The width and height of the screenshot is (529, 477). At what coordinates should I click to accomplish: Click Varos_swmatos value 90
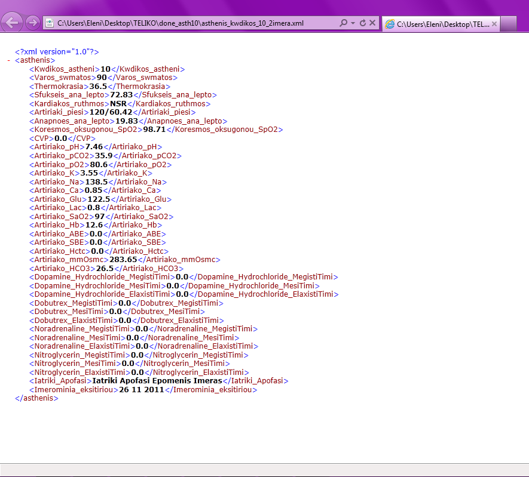click(102, 78)
